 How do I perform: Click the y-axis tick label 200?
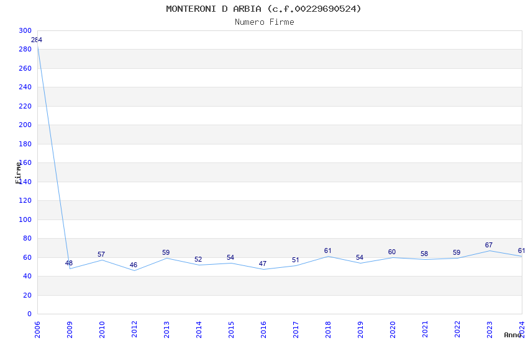click(x=25, y=125)
